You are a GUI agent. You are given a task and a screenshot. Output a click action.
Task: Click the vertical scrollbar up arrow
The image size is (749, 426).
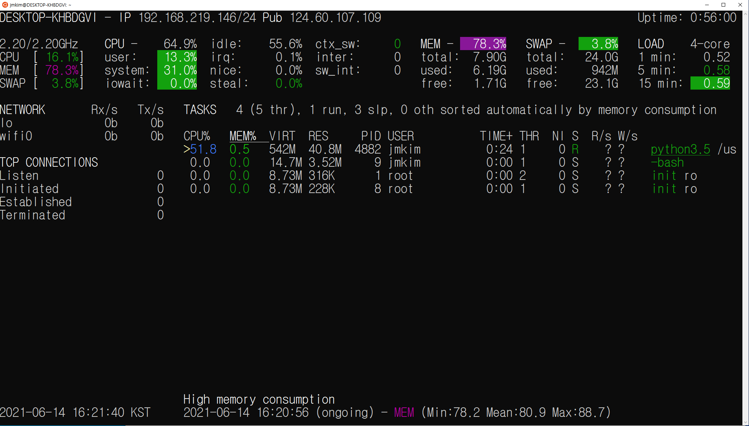pyautogui.click(x=746, y=14)
